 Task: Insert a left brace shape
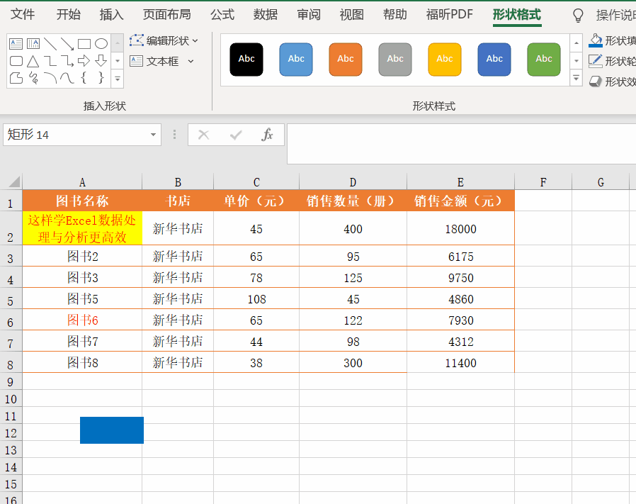coord(84,77)
